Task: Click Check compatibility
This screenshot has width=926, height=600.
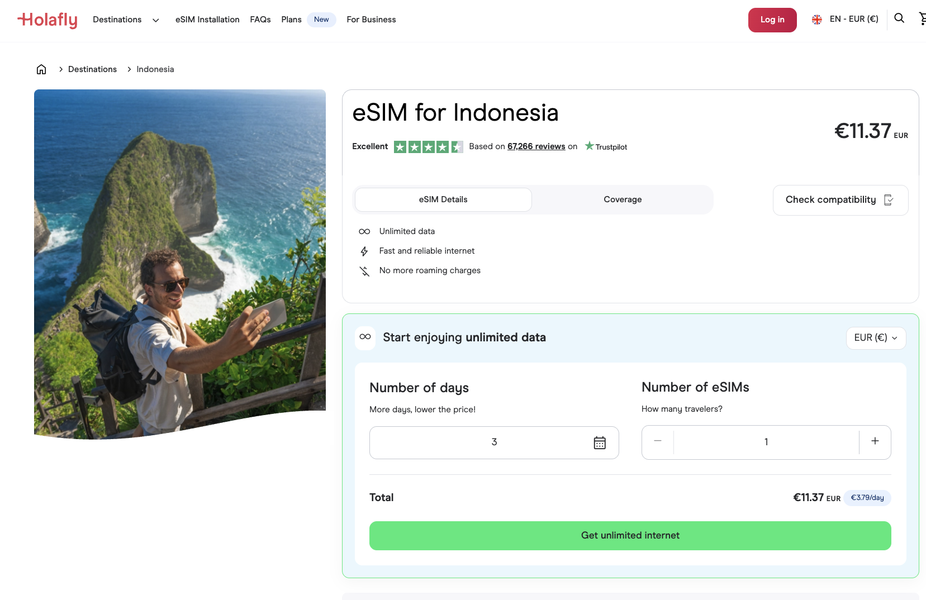Action: pyautogui.click(x=840, y=199)
